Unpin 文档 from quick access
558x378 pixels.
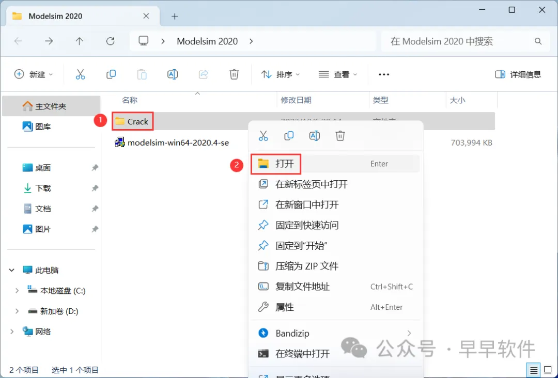point(95,209)
